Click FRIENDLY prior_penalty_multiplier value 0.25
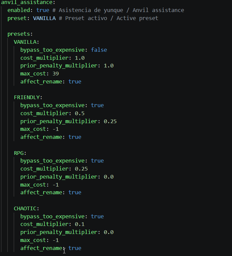Viewport: 232px width, 256px height. click(x=110, y=121)
